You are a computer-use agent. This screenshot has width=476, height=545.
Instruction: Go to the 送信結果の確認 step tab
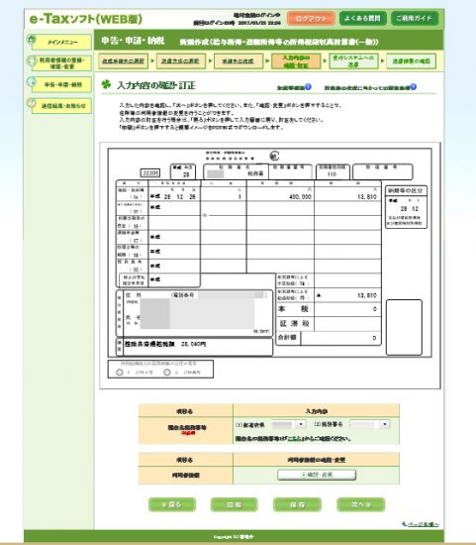tap(411, 61)
